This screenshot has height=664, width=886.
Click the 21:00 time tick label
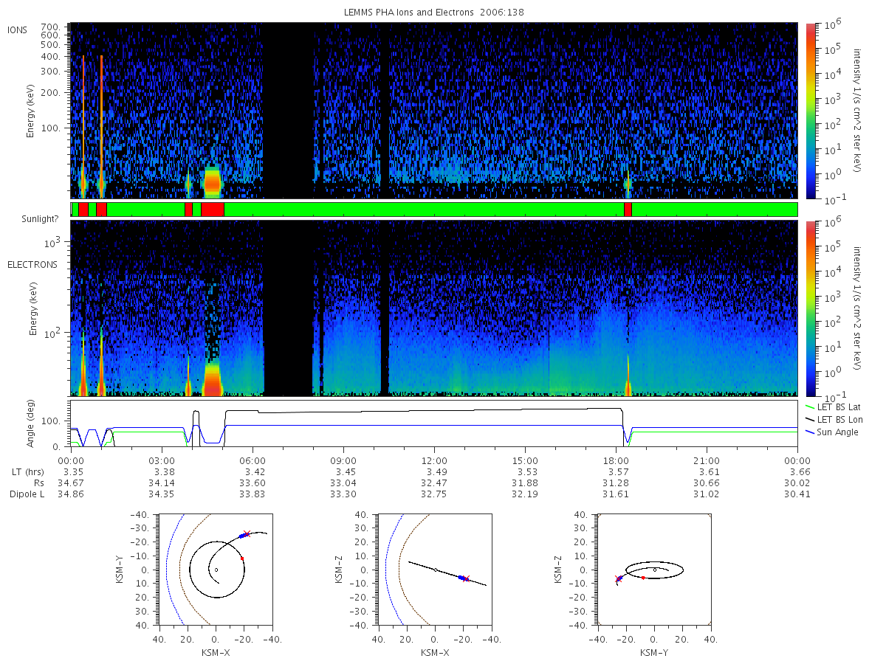(x=707, y=460)
